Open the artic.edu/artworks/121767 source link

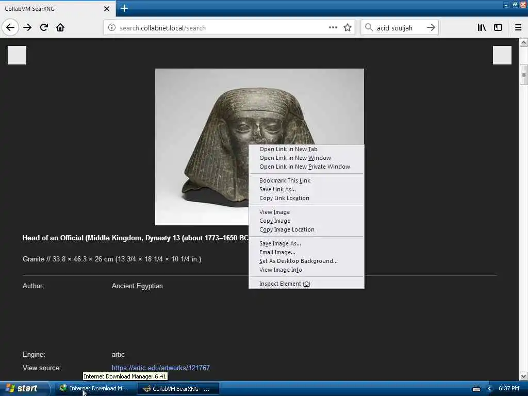click(161, 368)
